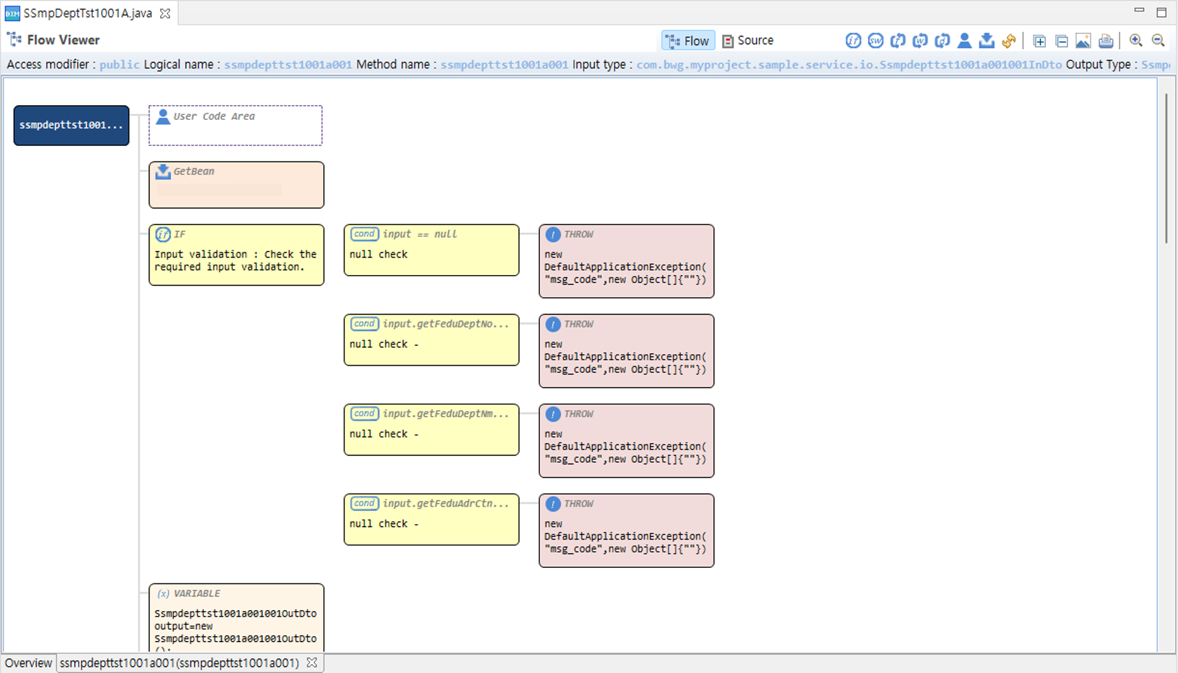Switch to Flow view mode
This screenshot has height=673, width=1178.
coord(688,41)
